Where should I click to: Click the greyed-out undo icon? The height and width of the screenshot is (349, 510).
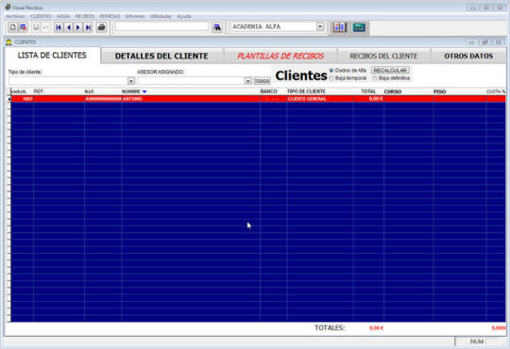pyautogui.click(x=45, y=27)
